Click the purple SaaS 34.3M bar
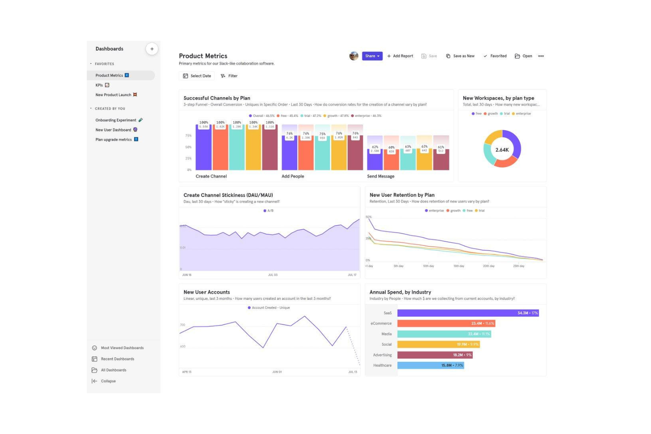 [x=468, y=313]
